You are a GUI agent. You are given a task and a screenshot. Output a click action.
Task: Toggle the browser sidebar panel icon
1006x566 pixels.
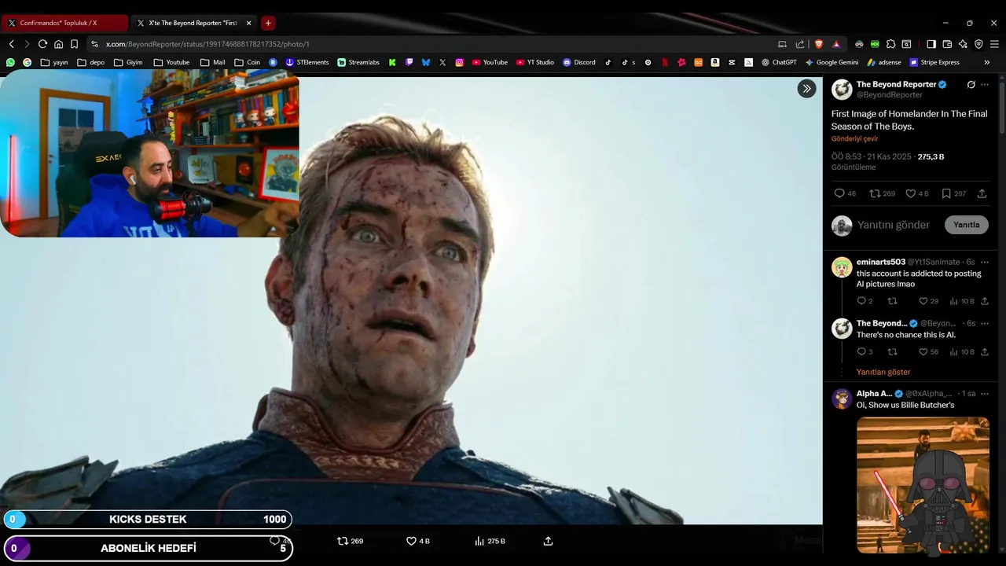coord(931,44)
